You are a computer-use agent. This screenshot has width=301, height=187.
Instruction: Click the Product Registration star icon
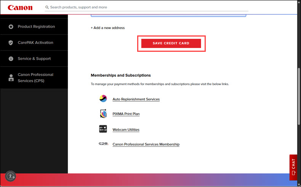coord(11,27)
